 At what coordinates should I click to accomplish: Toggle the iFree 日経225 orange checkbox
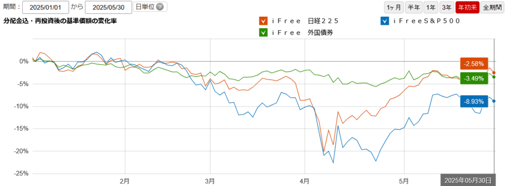[263, 21]
